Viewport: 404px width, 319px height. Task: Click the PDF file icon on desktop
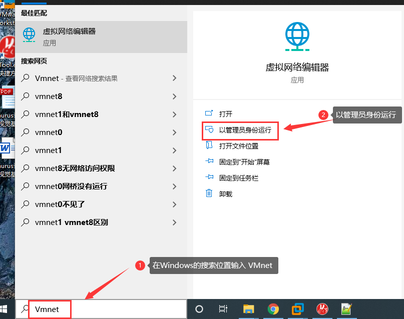tap(8, 98)
